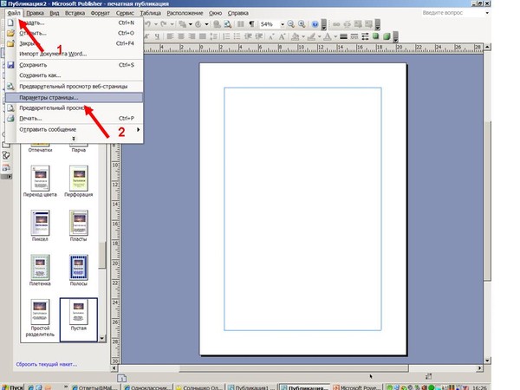
Task: Click the Columns toolbar icon
Action: click(241, 24)
